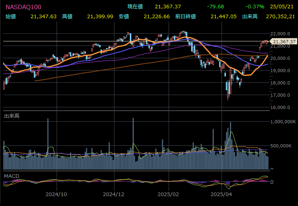Click the 2024/12 date axis label
Screen dimensions: 298x206
tap(114, 195)
